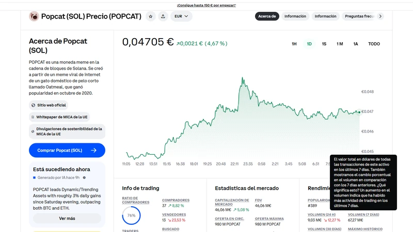413x232 pixels.
Task: Click the 67,27 M€ volume value
Action: 356,220
